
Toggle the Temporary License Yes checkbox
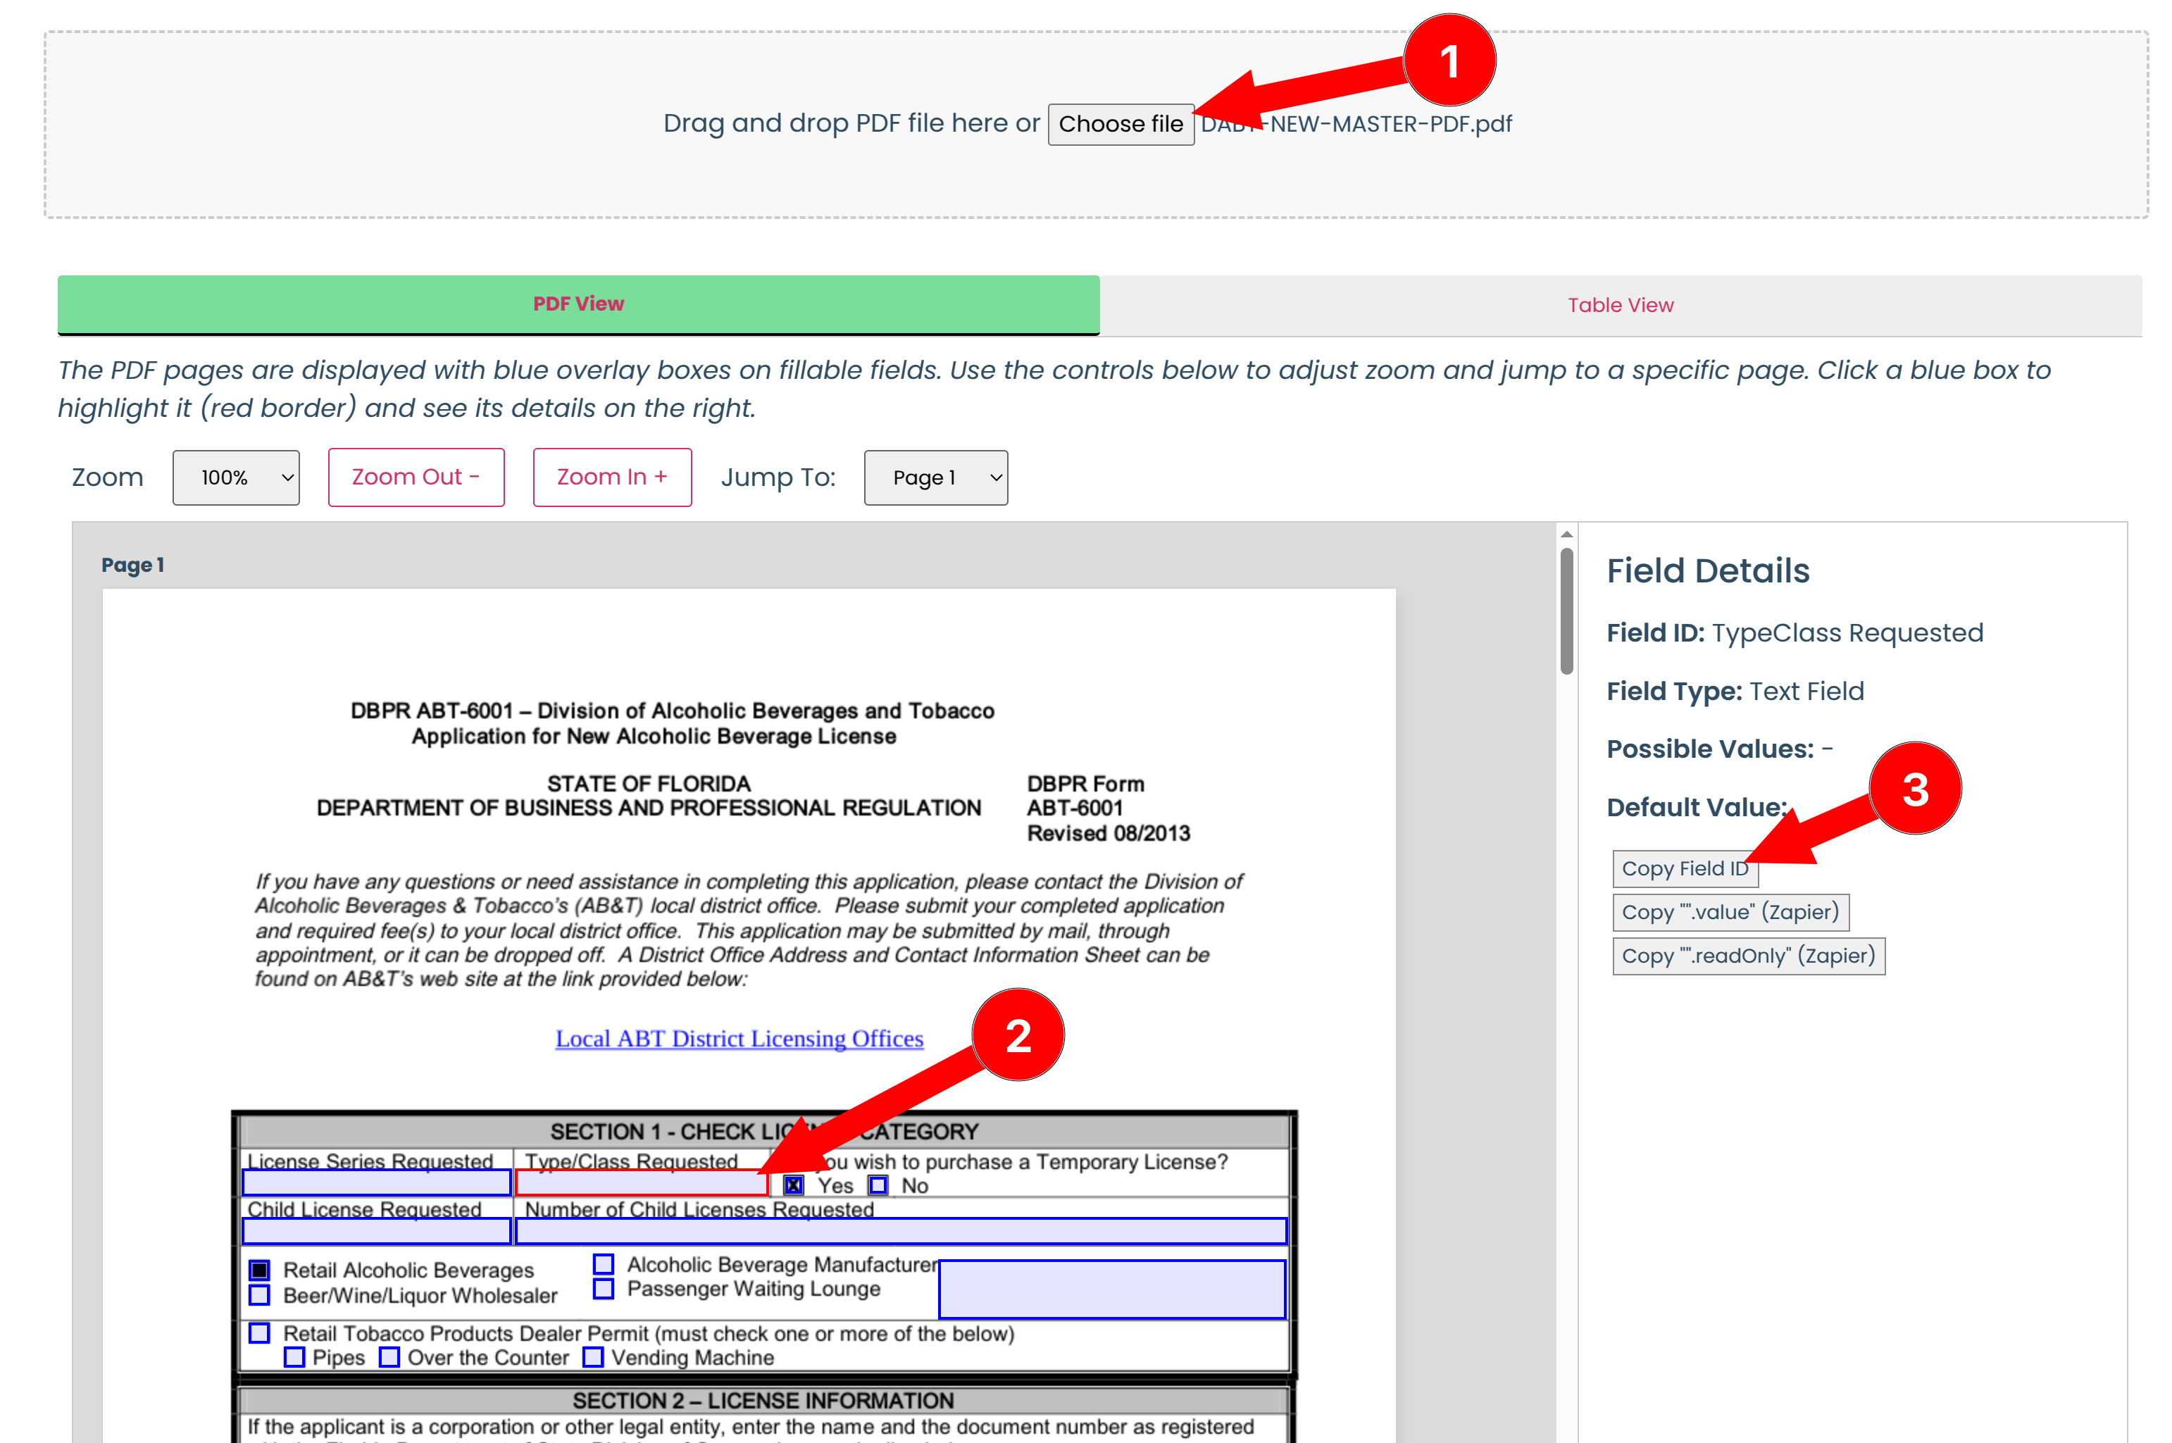point(793,1185)
